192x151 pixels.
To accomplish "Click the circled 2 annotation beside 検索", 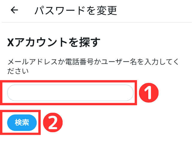I will pos(53,122).
